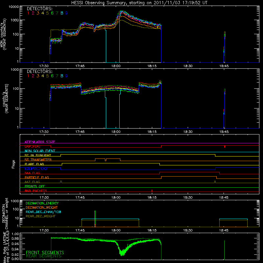Click the SC_TRANSMITTER flag label
The image size is (263, 263).
click(x=38, y=160)
